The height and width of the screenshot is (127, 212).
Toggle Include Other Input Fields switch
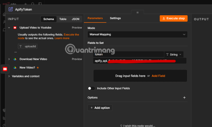pos(91,88)
